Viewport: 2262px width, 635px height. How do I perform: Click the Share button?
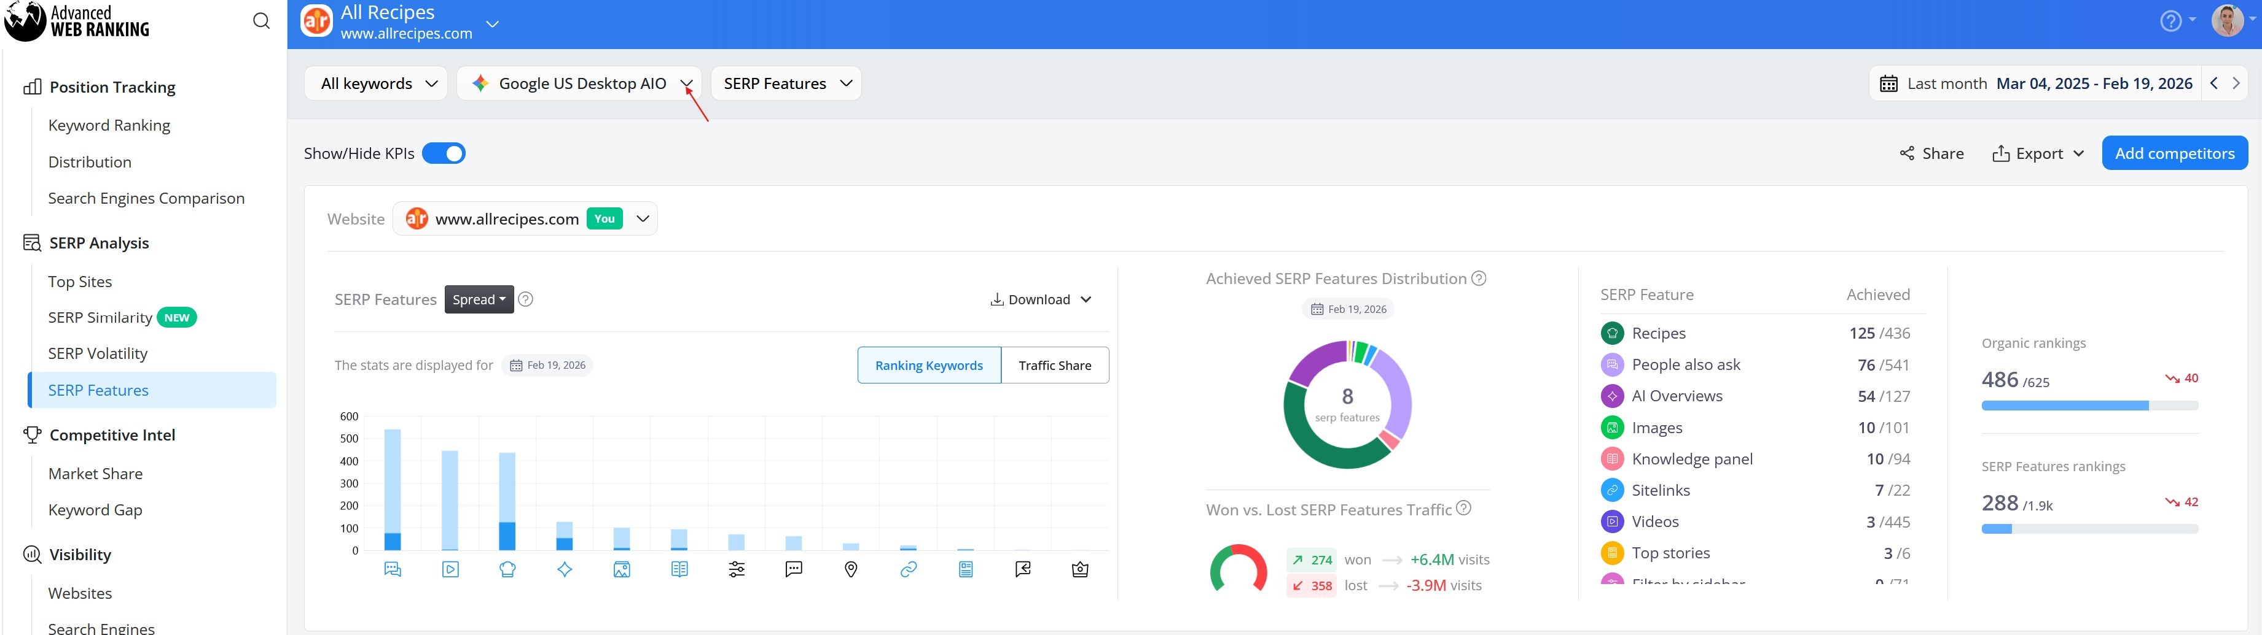[1931, 153]
